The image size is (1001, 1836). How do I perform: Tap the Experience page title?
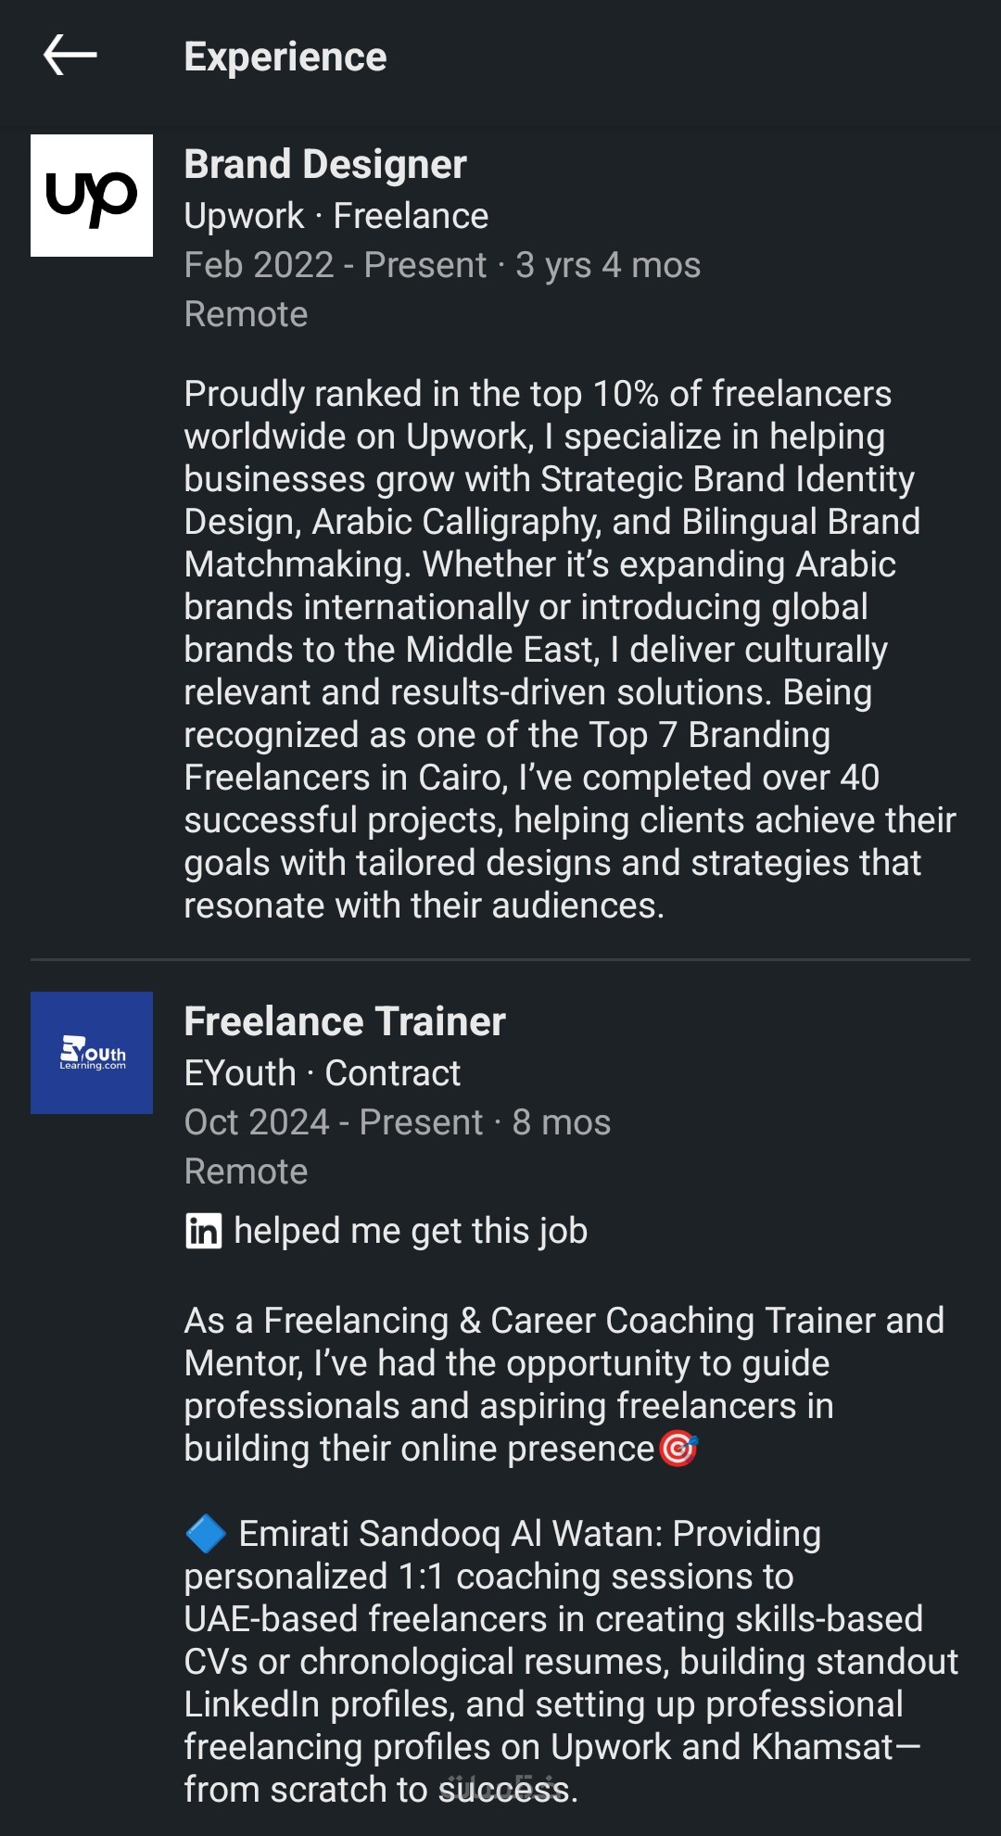click(x=285, y=57)
